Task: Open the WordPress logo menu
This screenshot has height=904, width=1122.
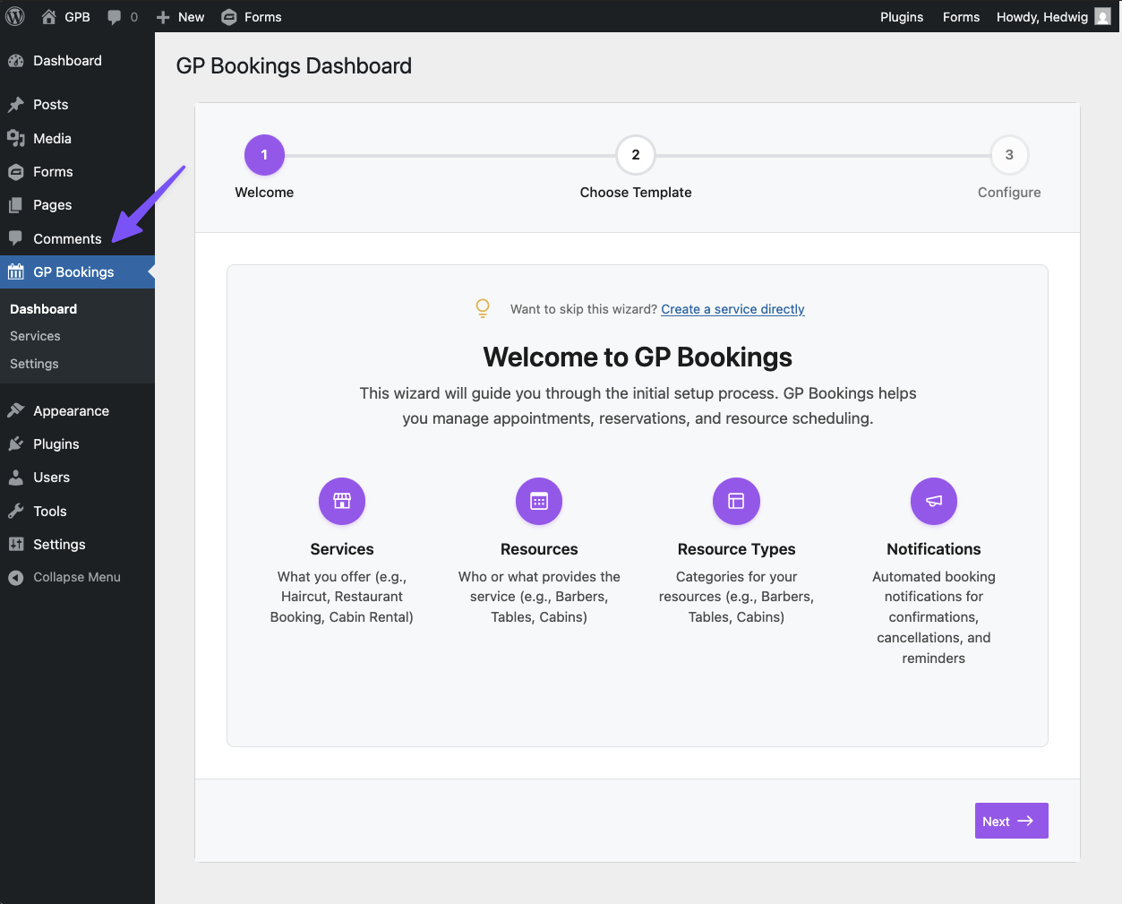Action: pyautogui.click(x=15, y=16)
